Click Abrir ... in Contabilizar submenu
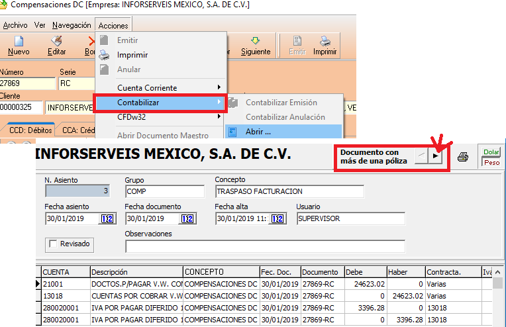This screenshot has width=506, height=327. point(283,132)
